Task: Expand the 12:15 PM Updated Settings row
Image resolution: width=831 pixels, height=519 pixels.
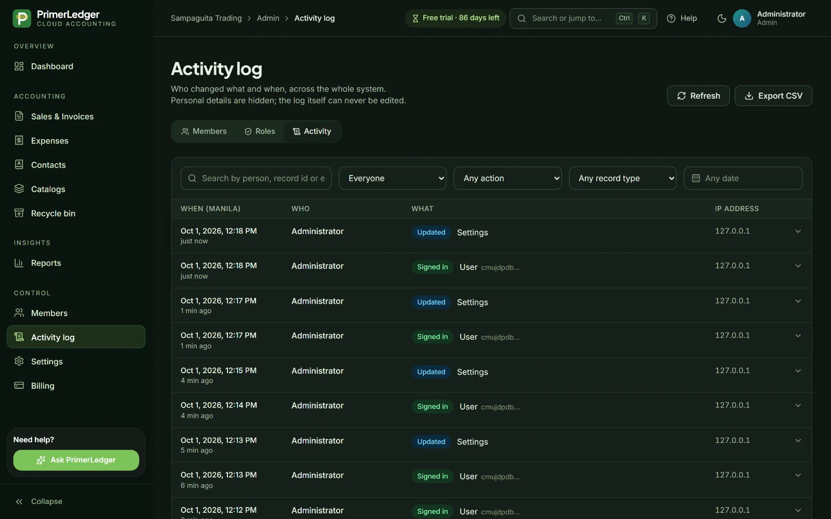Action: pyautogui.click(x=798, y=371)
